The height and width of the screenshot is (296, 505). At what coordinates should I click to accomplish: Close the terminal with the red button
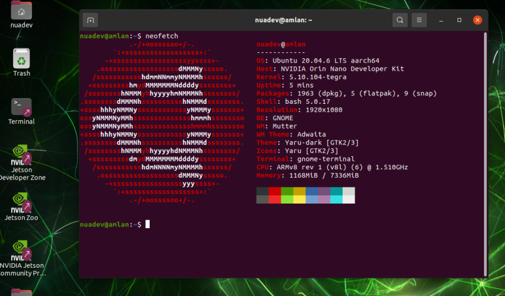pyautogui.click(x=477, y=20)
